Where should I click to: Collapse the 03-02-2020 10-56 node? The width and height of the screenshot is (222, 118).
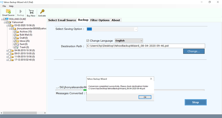pyautogui.click(x=7, y=26)
